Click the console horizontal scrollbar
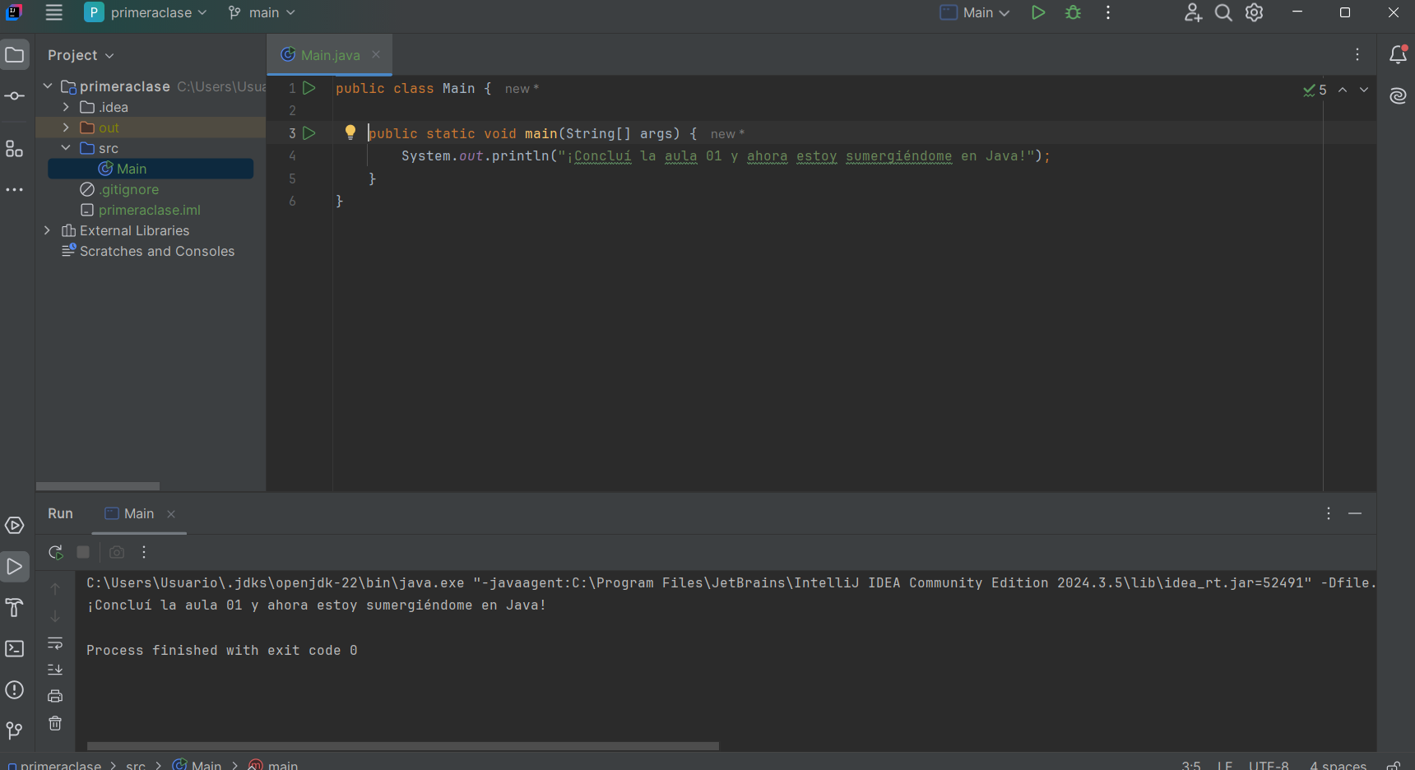The image size is (1415, 770). 403,746
